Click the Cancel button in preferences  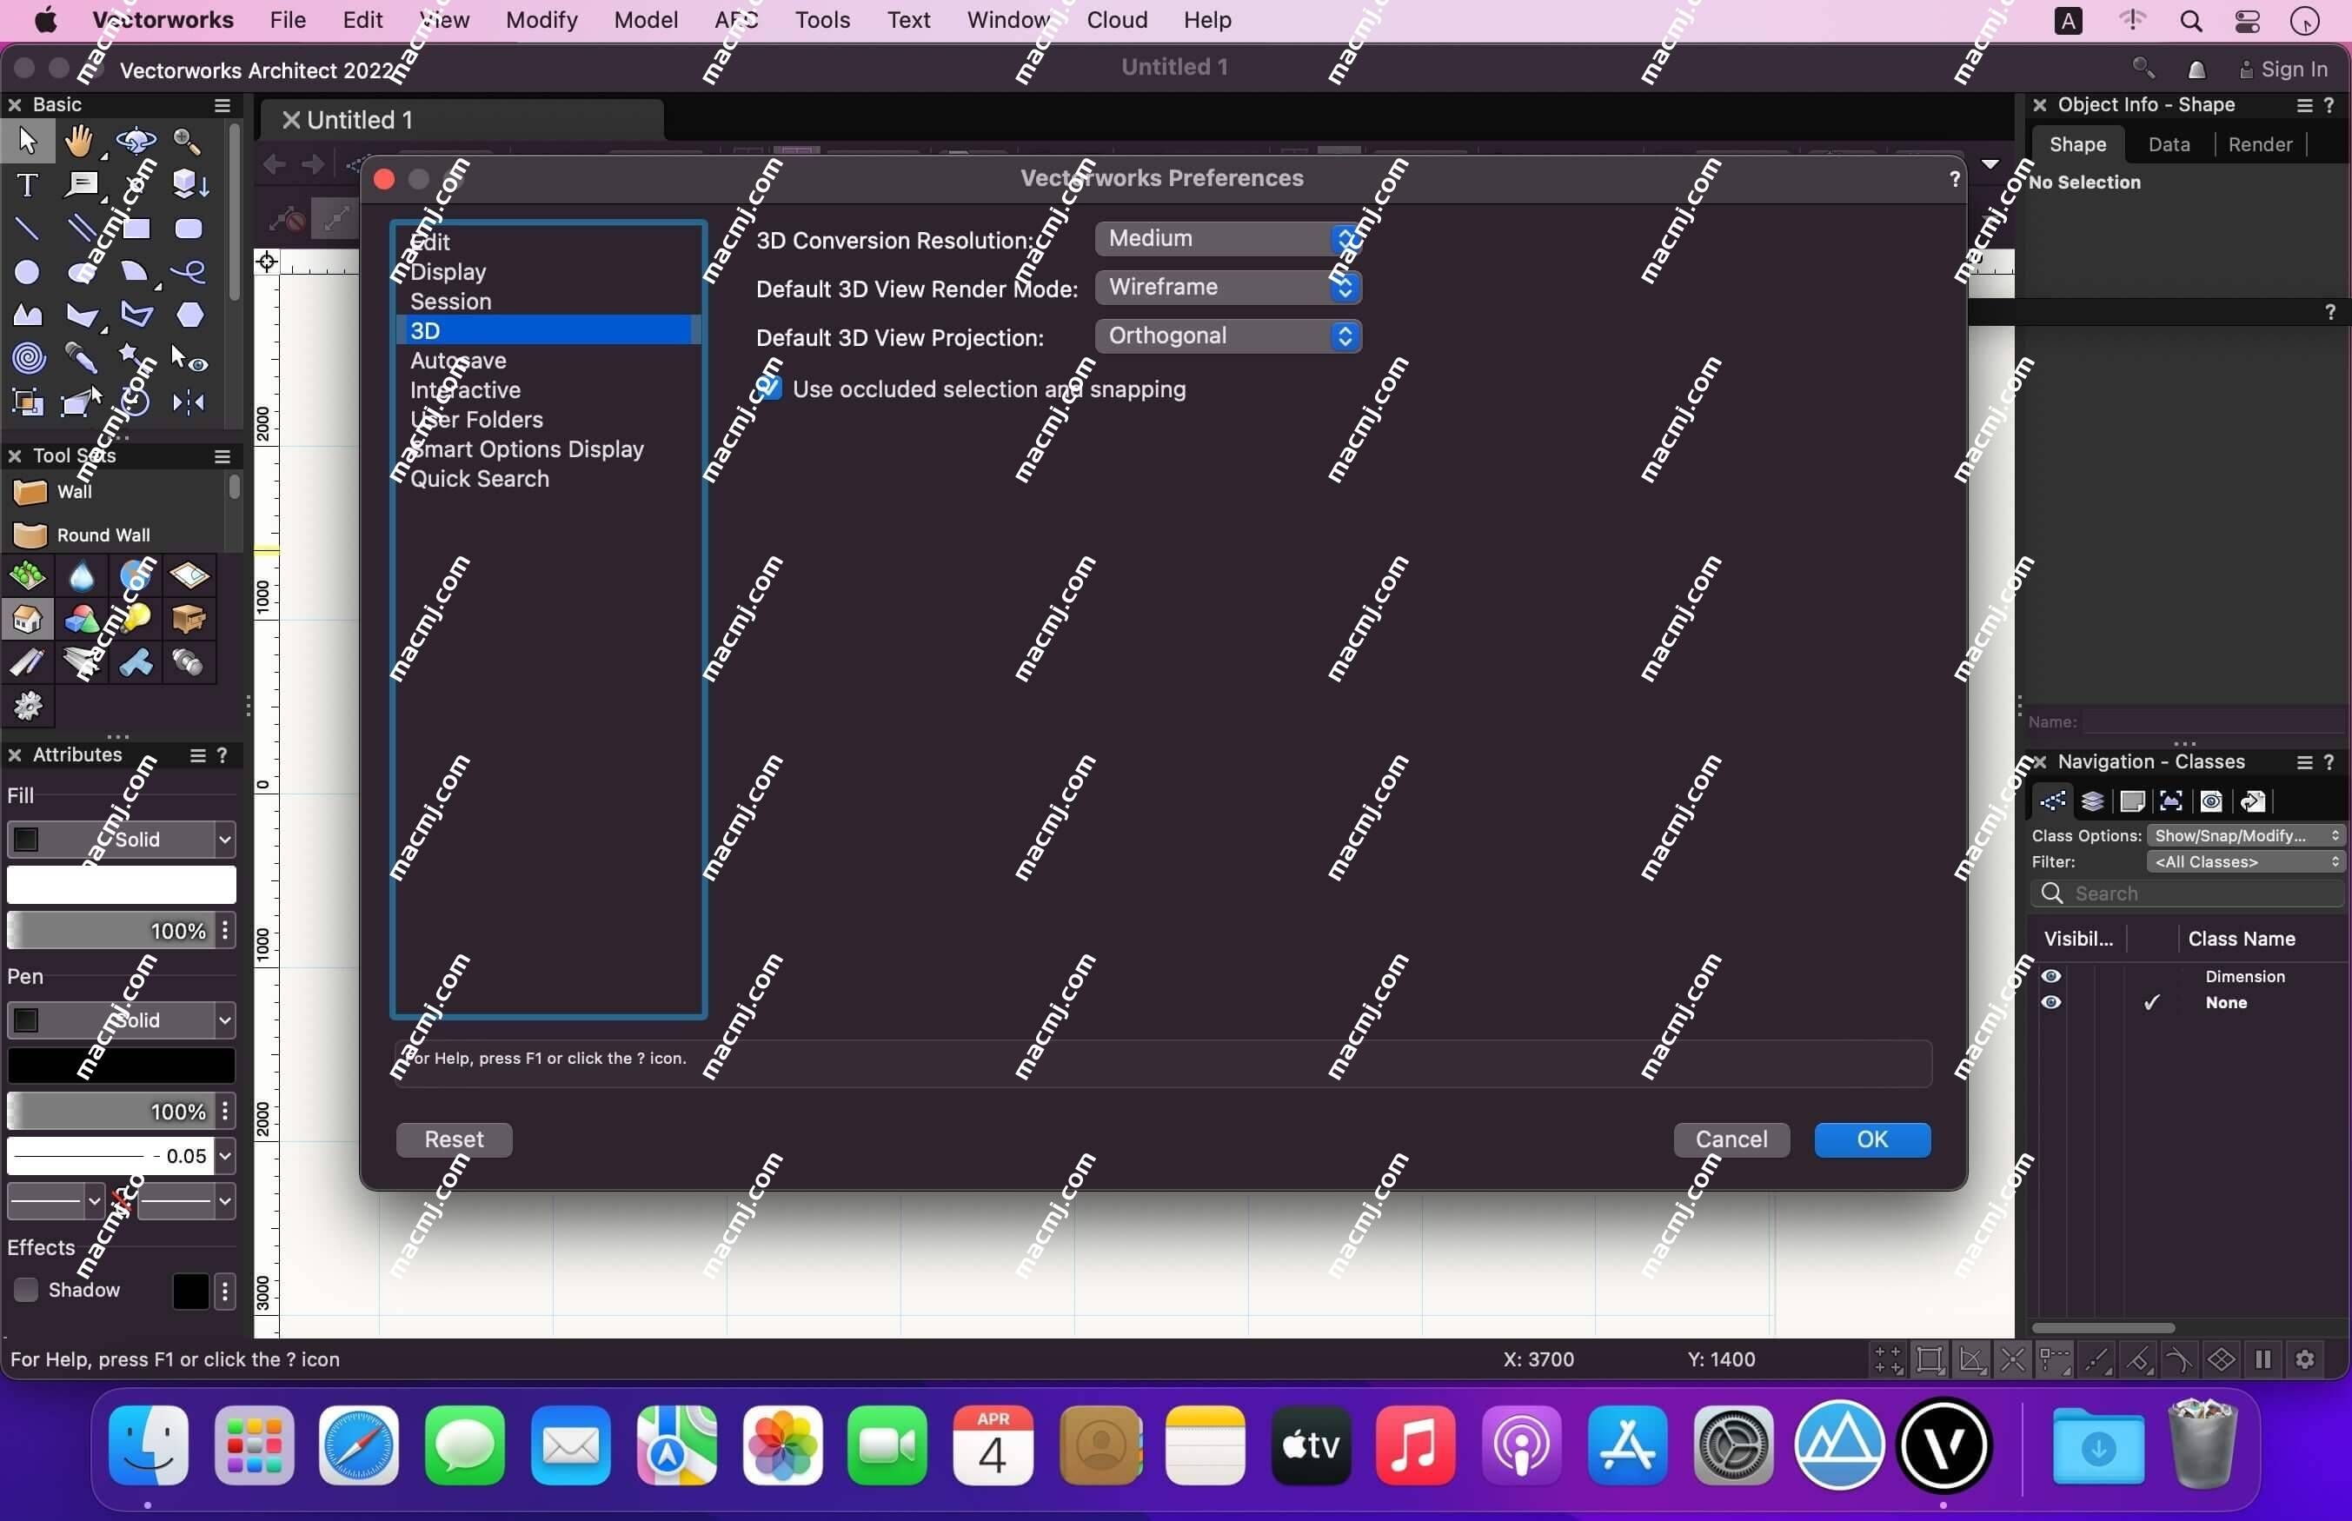(1731, 1139)
